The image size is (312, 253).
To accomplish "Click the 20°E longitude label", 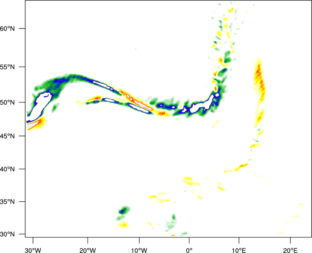I will pos(290,250).
